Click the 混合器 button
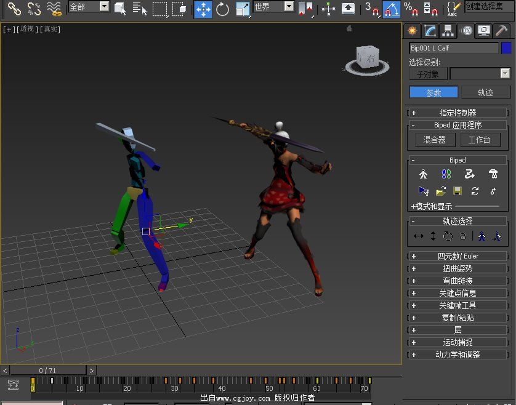This screenshot has width=516, height=405. coord(434,140)
